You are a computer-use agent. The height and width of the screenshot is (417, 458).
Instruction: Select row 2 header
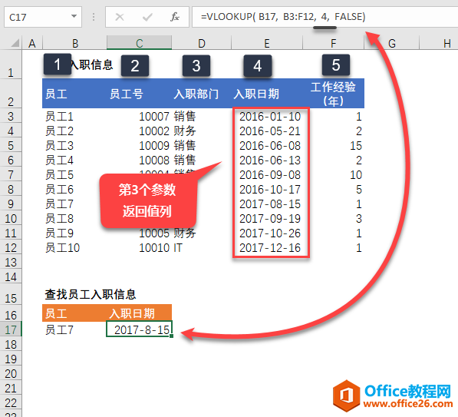pos(11,94)
